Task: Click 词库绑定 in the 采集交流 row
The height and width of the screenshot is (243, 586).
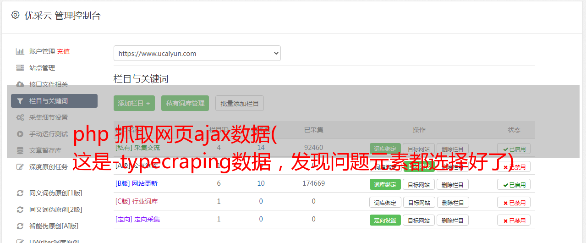Action: coord(385,149)
